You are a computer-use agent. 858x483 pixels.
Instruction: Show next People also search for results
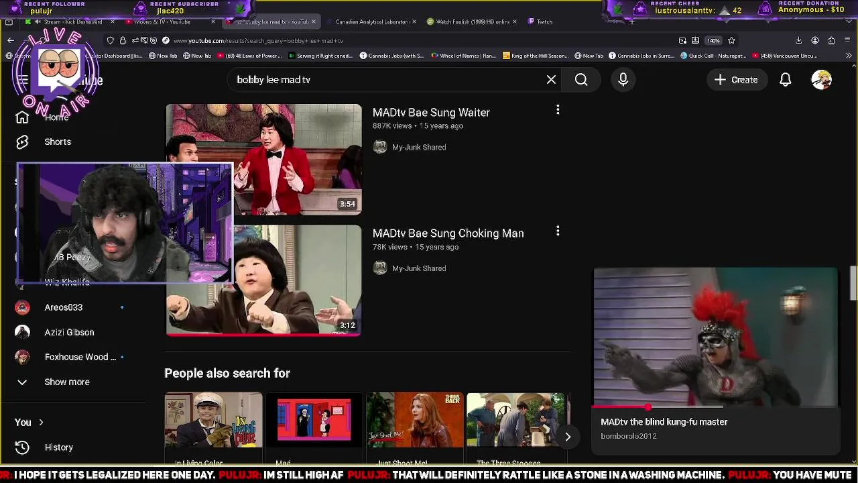(x=568, y=437)
